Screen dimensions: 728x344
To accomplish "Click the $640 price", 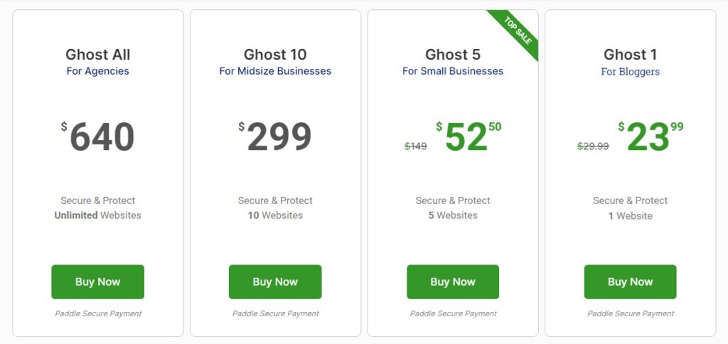I will 97,137.
